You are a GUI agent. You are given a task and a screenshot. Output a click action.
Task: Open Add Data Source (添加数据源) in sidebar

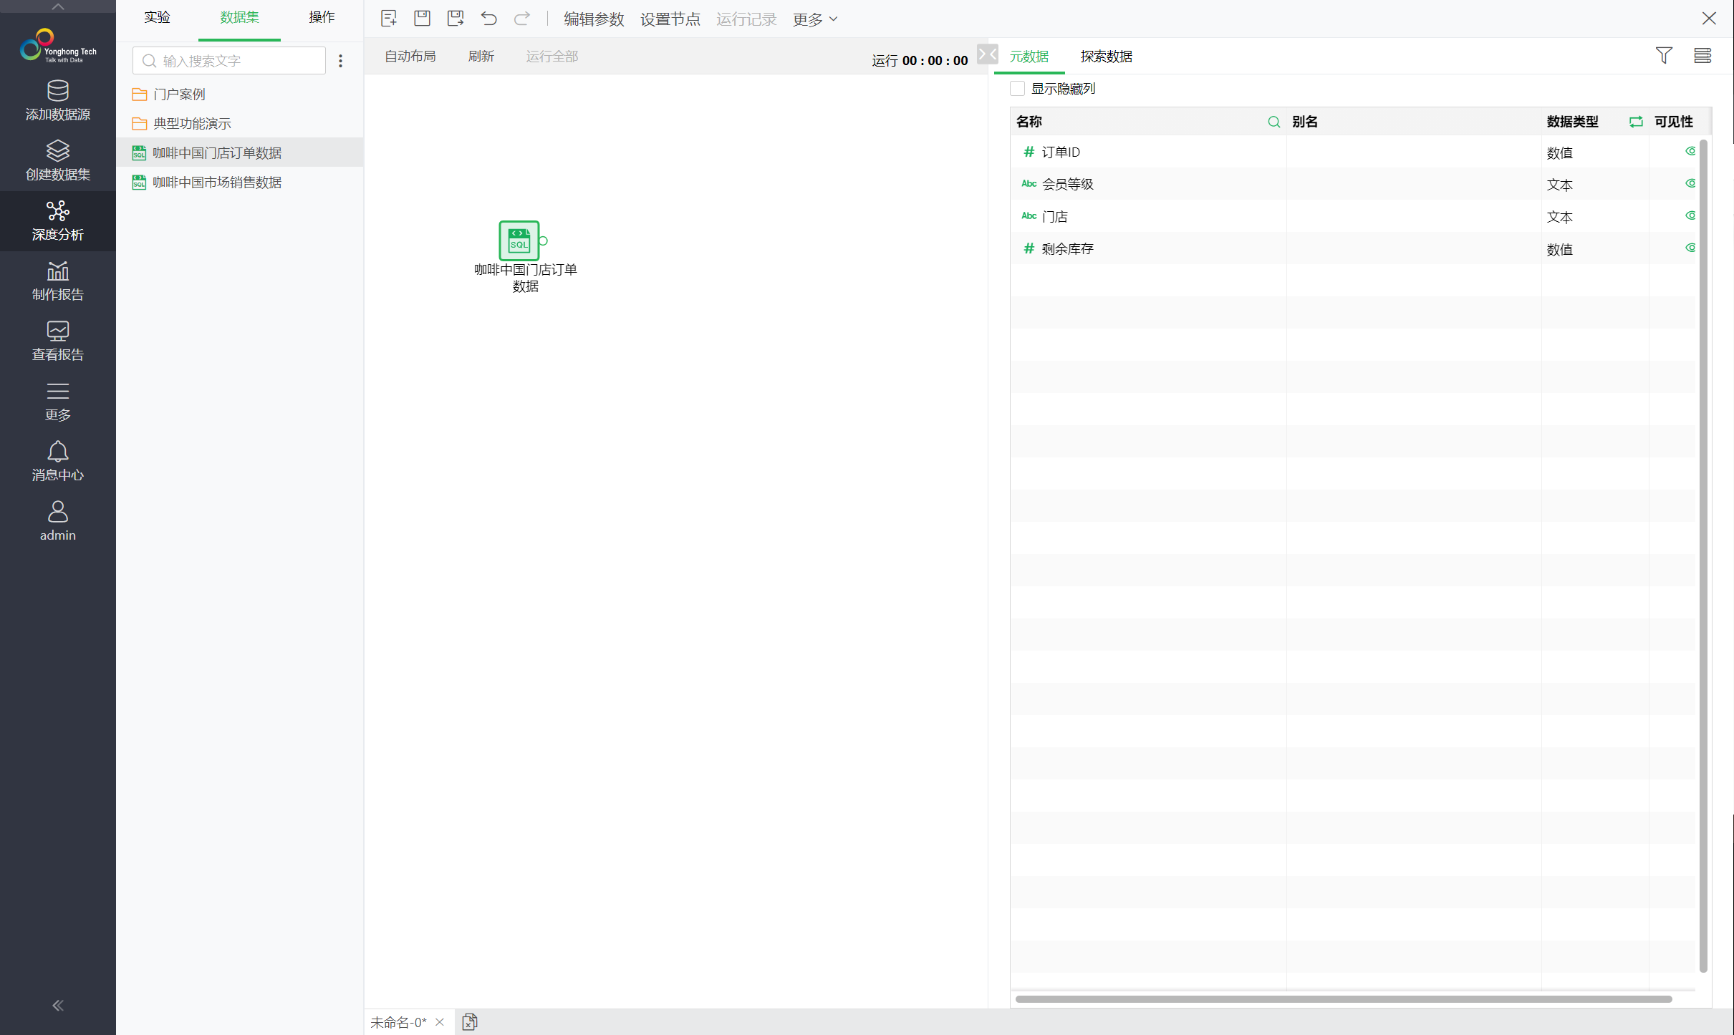point(57,100)
